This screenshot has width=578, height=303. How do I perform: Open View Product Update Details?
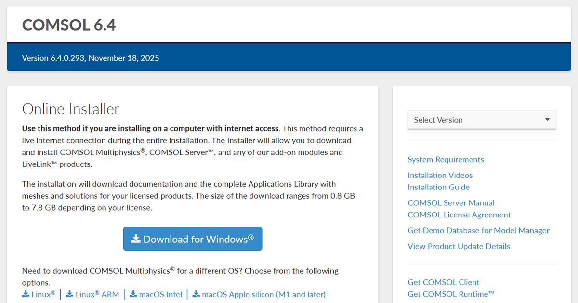(x=459, y=246)
